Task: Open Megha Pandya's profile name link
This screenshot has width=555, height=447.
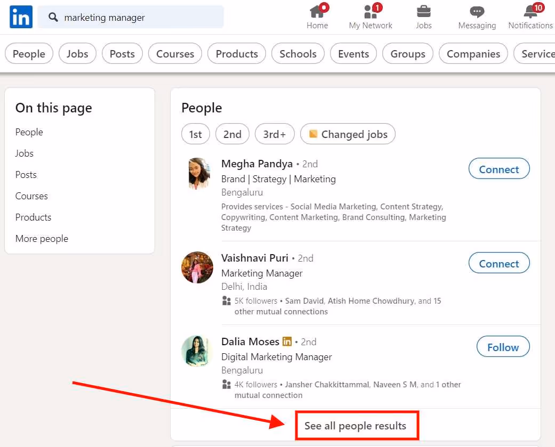Action: [x=257, y=164]
